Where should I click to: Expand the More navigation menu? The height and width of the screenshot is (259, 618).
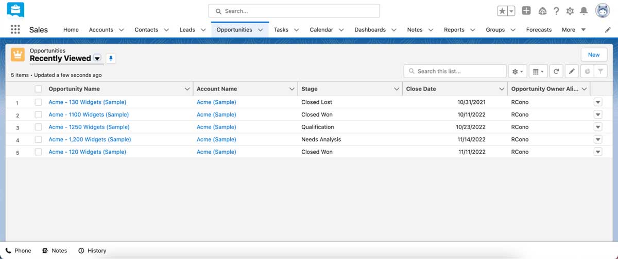574,30
